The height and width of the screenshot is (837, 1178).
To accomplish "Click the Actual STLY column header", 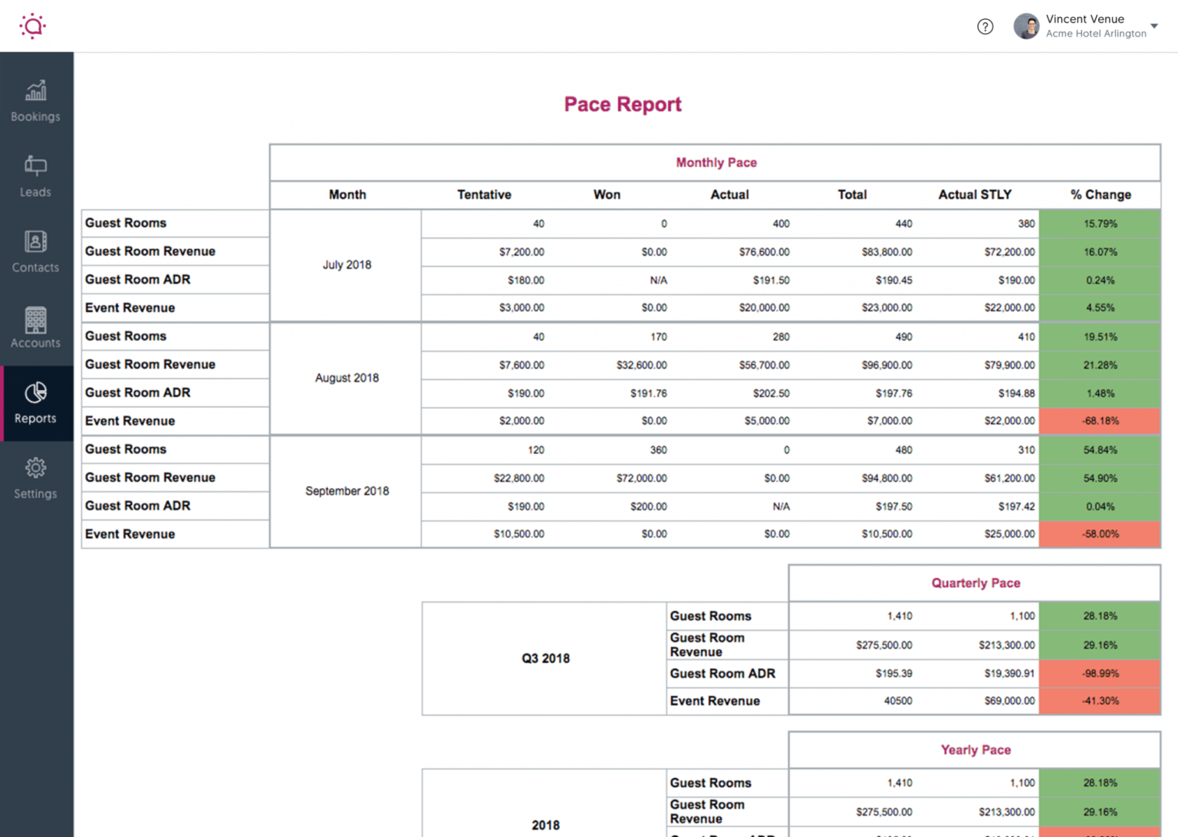I will [x=974, y=195].
